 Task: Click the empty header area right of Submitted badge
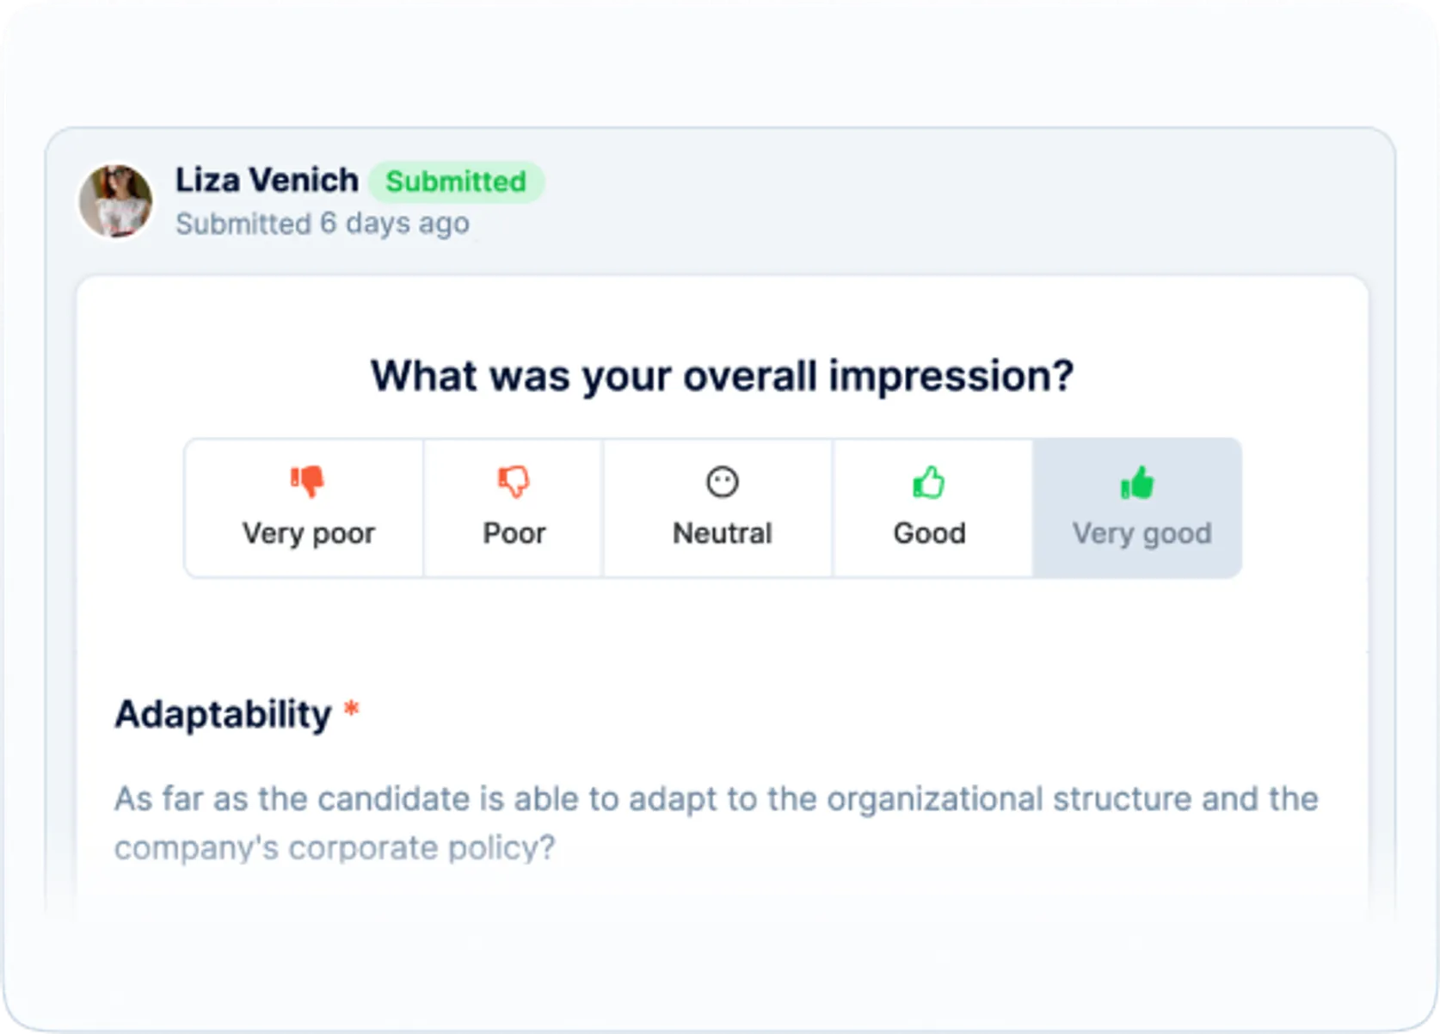(x=946, y=200)
